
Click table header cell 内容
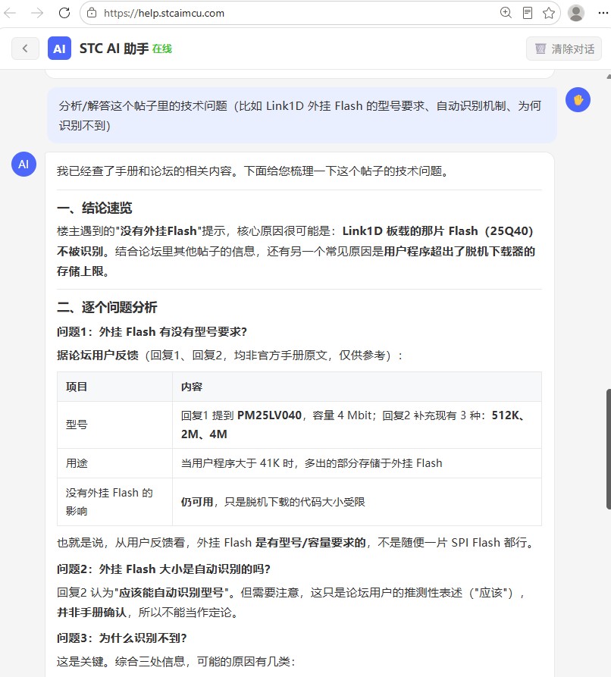[356, 387]
